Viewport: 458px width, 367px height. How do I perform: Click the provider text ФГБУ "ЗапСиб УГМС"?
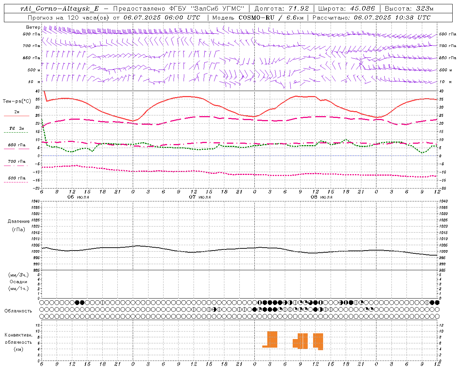click(206, 9)
